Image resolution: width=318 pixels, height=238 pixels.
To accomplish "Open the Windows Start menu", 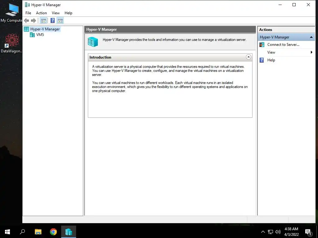I will (x=7, y=232).
